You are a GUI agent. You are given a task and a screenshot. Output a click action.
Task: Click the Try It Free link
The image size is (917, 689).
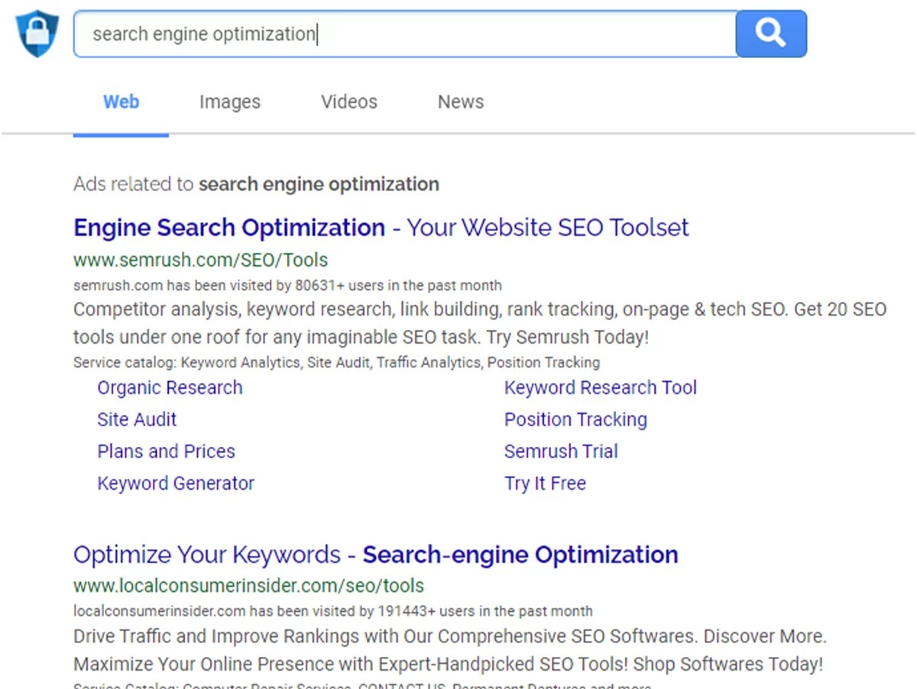(545, 484)
